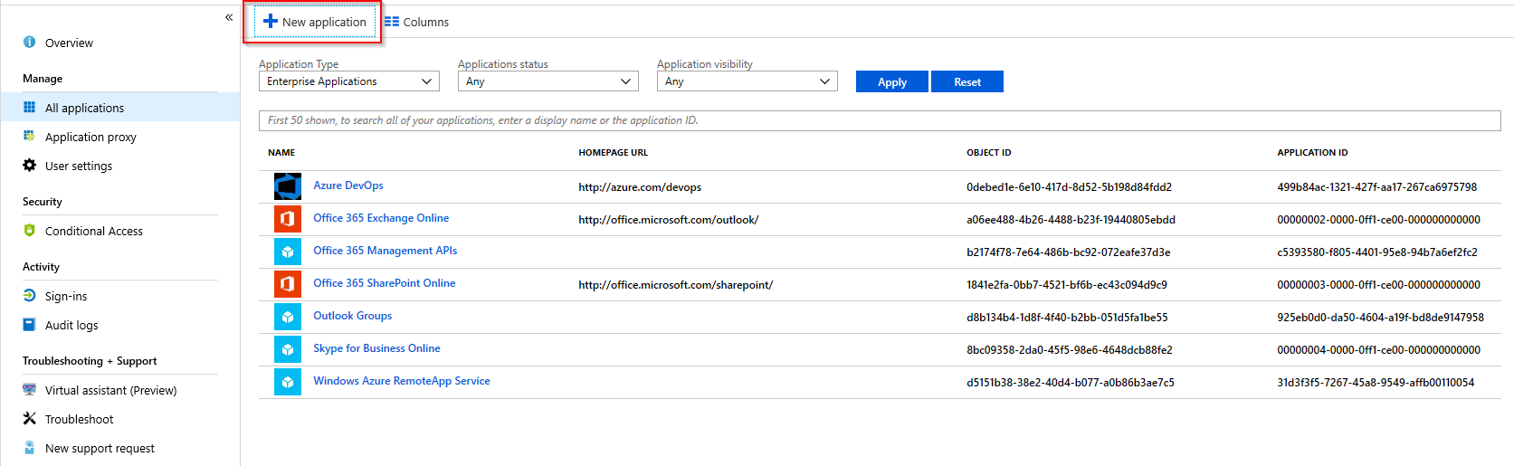1514x466 pixels.
Task: Click the Conditional Access shield icon
Action: coord(29,231)
